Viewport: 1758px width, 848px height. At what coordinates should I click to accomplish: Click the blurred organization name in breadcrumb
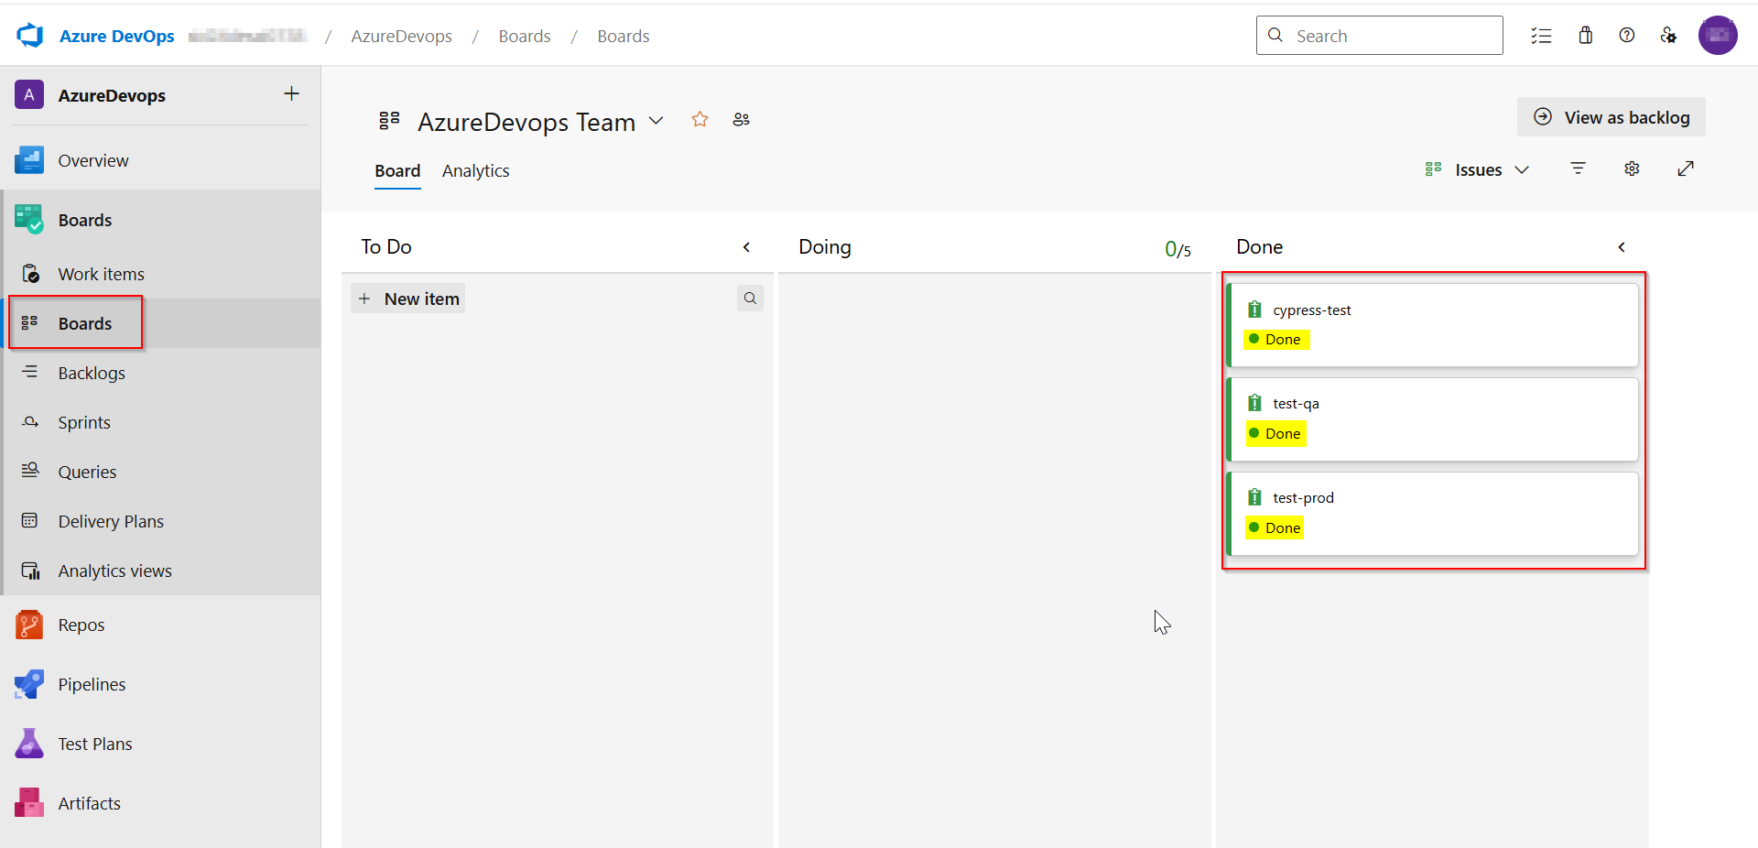pyautogui.click(x=247, y=36)
